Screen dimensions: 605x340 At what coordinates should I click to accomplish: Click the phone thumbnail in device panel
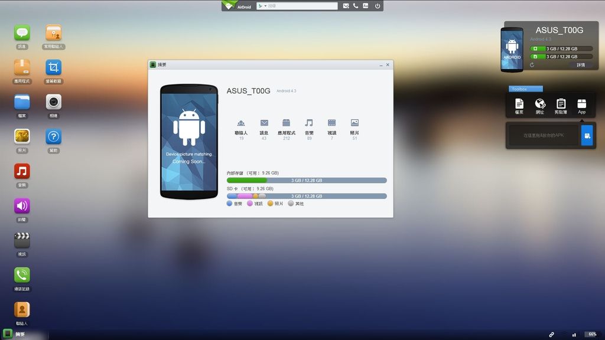(512, 50)
